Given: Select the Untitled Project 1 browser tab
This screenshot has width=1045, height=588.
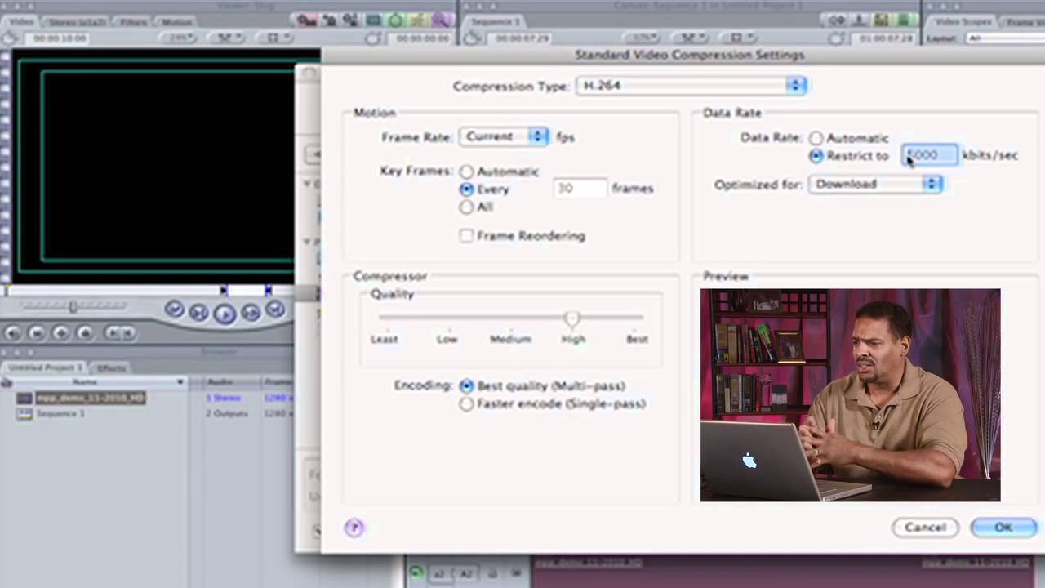Looking at the screenshot, I should [45, 368].
